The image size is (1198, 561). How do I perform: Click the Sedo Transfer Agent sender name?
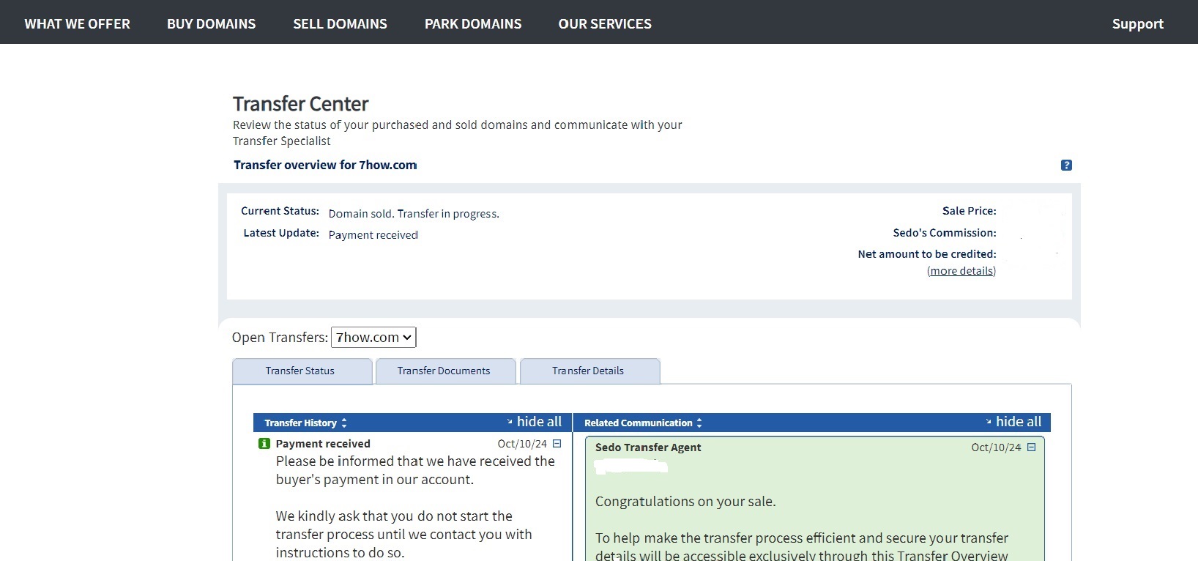point(648,447)
